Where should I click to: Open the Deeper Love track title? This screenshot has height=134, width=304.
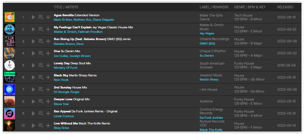63,99
